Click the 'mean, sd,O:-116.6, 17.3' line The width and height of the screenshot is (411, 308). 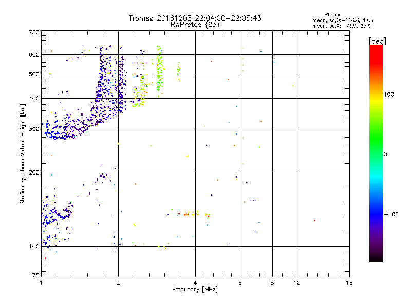pyautogui.click(x=343, y=20)
